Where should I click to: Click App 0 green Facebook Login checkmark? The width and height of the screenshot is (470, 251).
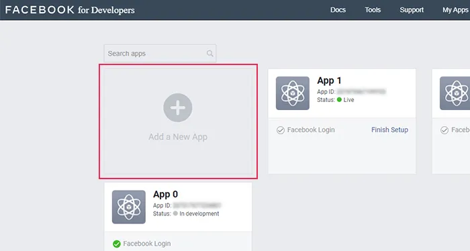(x=117, y=244)
